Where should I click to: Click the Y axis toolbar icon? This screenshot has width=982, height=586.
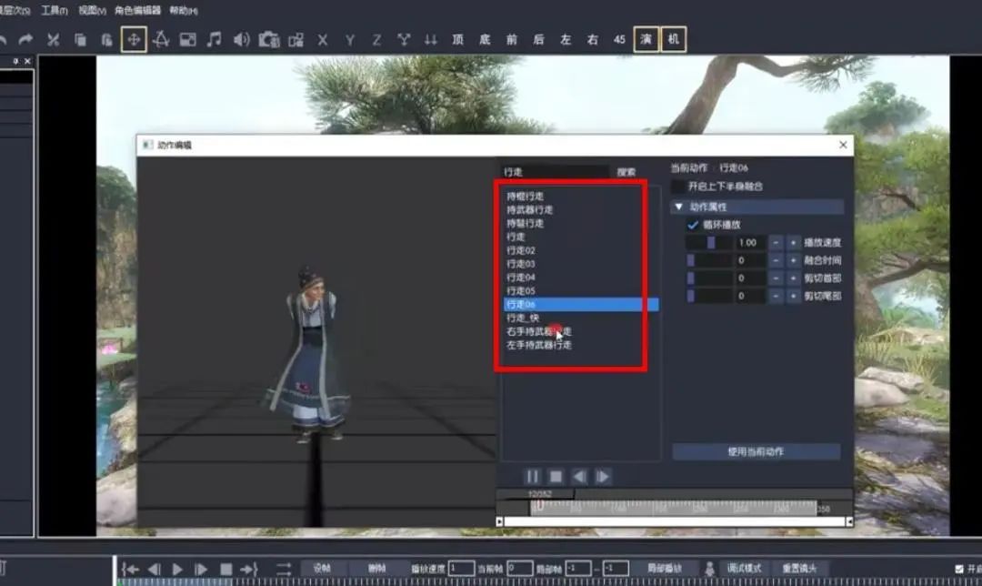tap(349, 39)
